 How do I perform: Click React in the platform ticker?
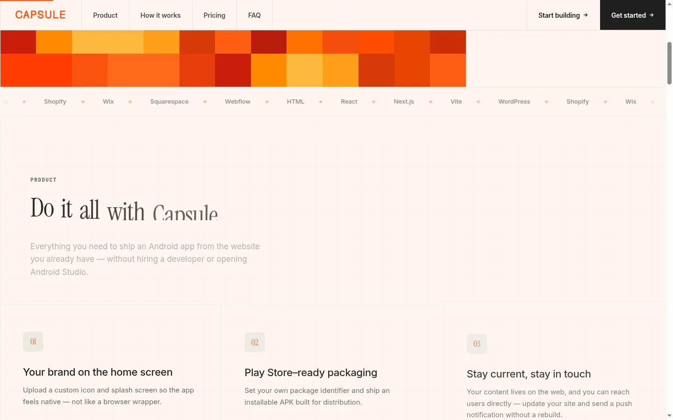point(349,102)
